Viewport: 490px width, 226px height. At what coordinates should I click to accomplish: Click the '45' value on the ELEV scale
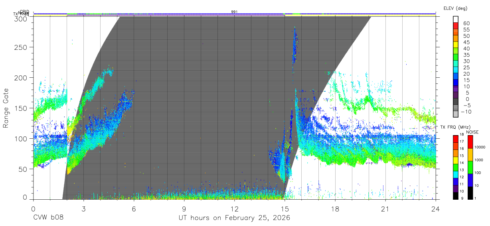pos(466,42)
